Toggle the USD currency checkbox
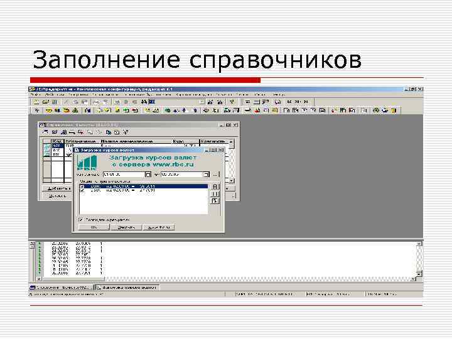 point(83,191)
